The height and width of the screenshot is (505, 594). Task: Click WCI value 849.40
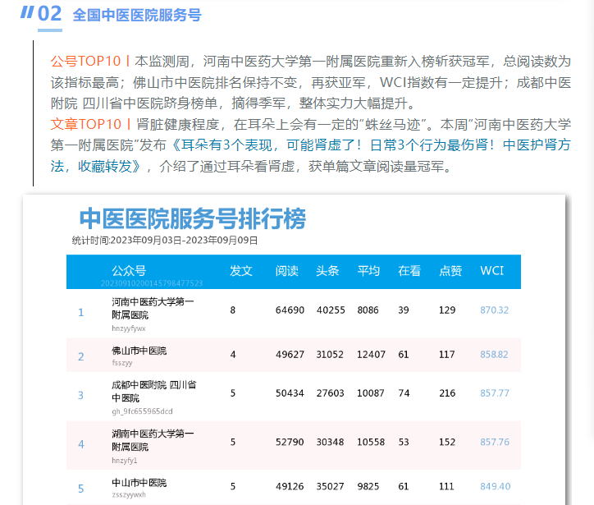pos(495,486)
